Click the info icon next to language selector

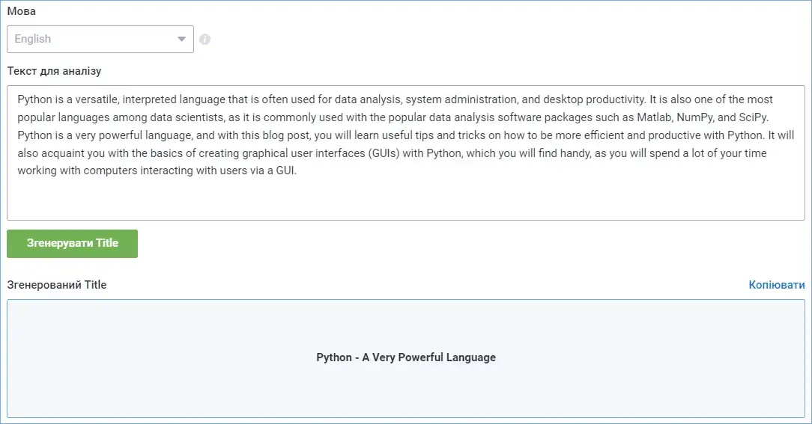point(204,40)
